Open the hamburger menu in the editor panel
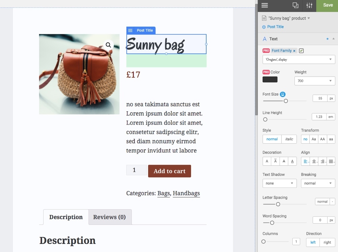This screenshot has height=252, width=338. pyautogui.click(x=265, y=5)
